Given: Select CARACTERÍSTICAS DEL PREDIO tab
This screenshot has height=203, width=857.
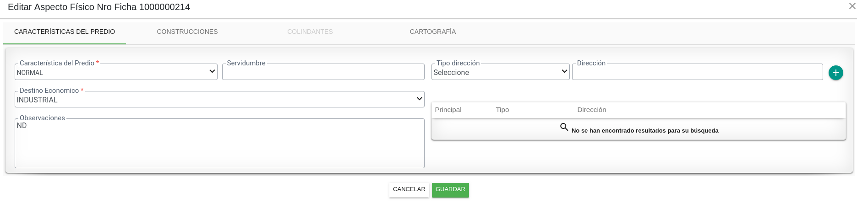Looking at the screenshot, I should [65, 32].
